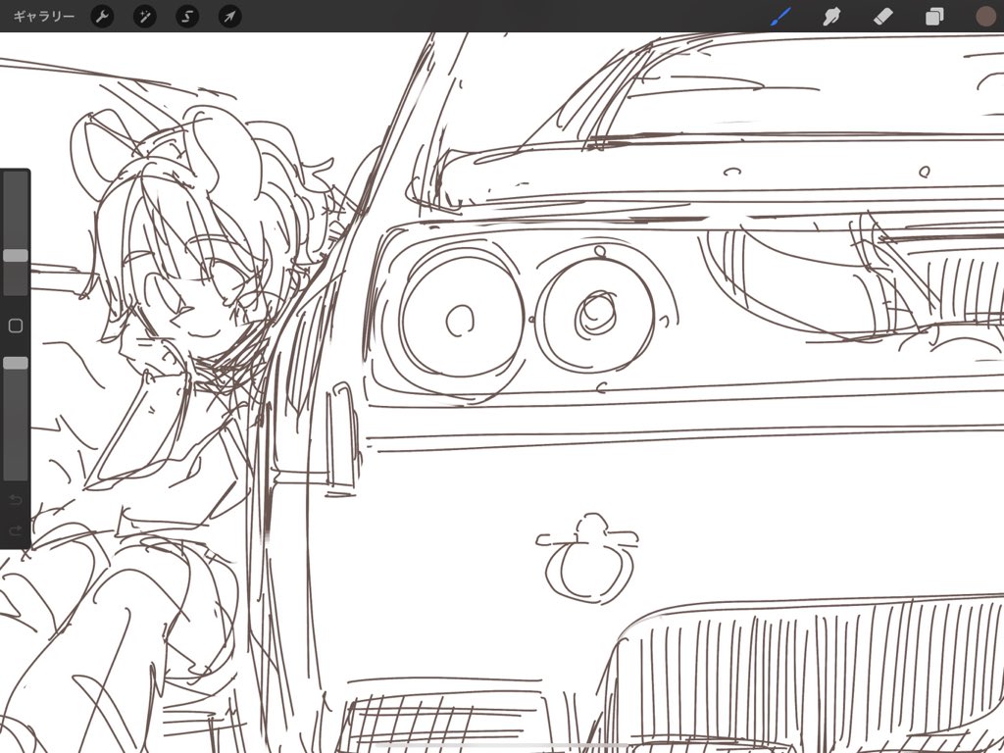Tap the square Modify button on sidebar
The width and height of the screenshot is (1004, 753).
[x=16, y=326]
